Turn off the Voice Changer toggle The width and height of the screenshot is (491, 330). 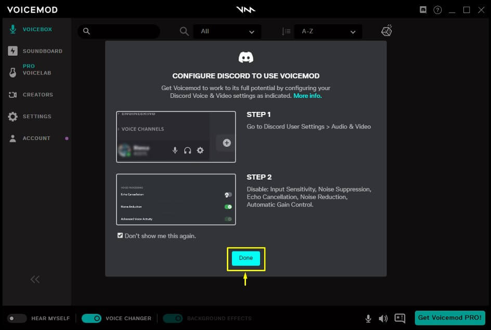[92, 319]
